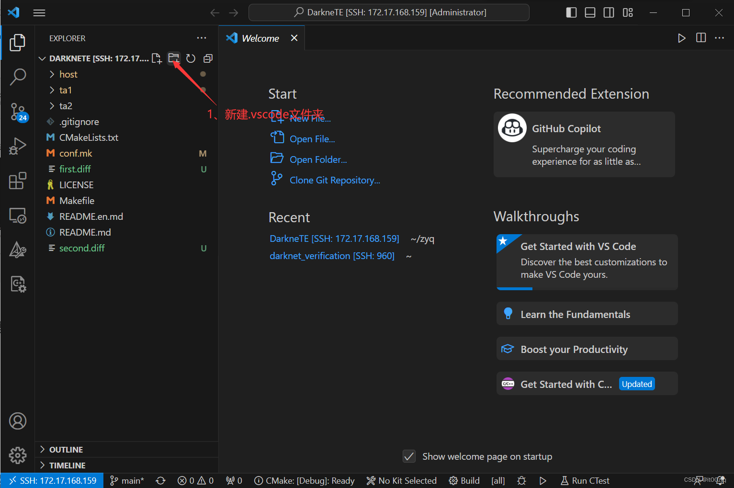734x488 pixels.
Task: Open CMakeLists.txt in the Explorer
Action: tap(126, 137)
